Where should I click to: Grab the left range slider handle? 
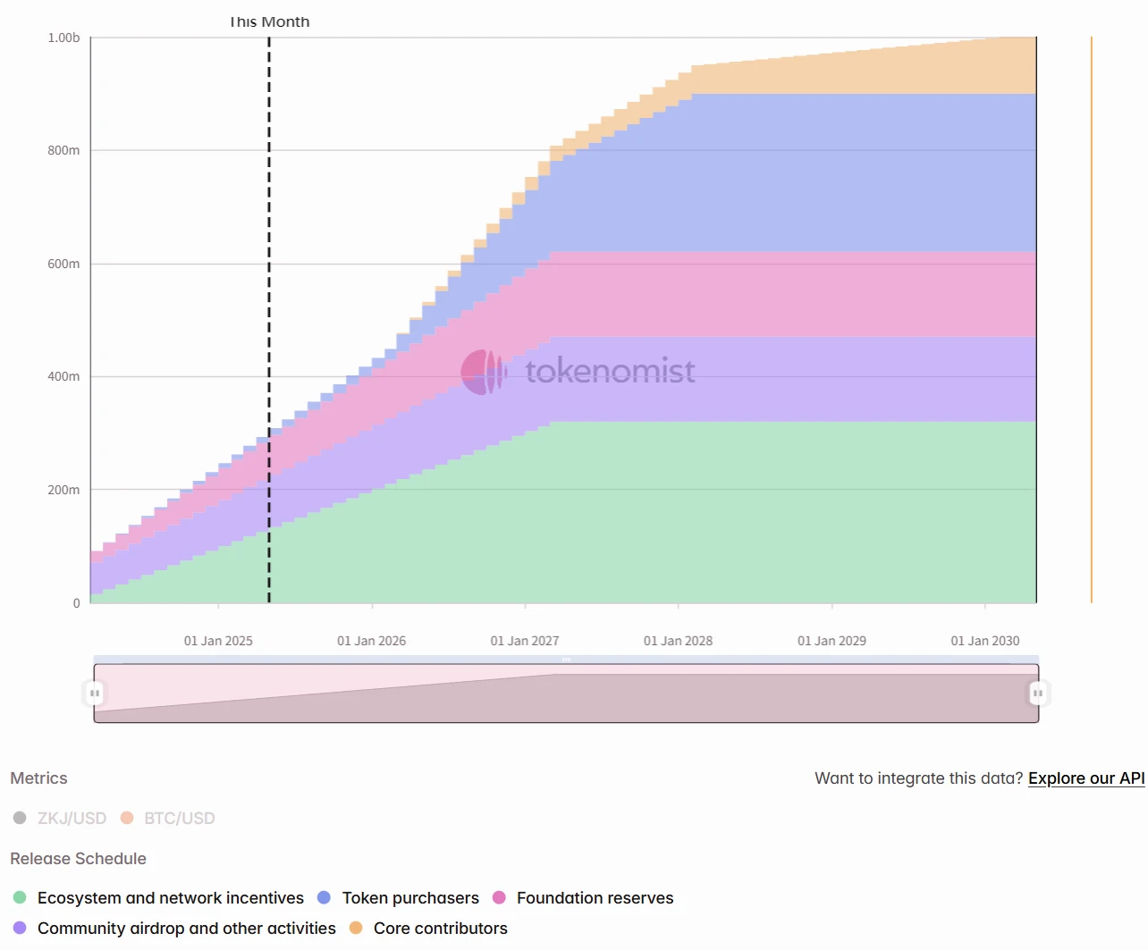[94, 693]
